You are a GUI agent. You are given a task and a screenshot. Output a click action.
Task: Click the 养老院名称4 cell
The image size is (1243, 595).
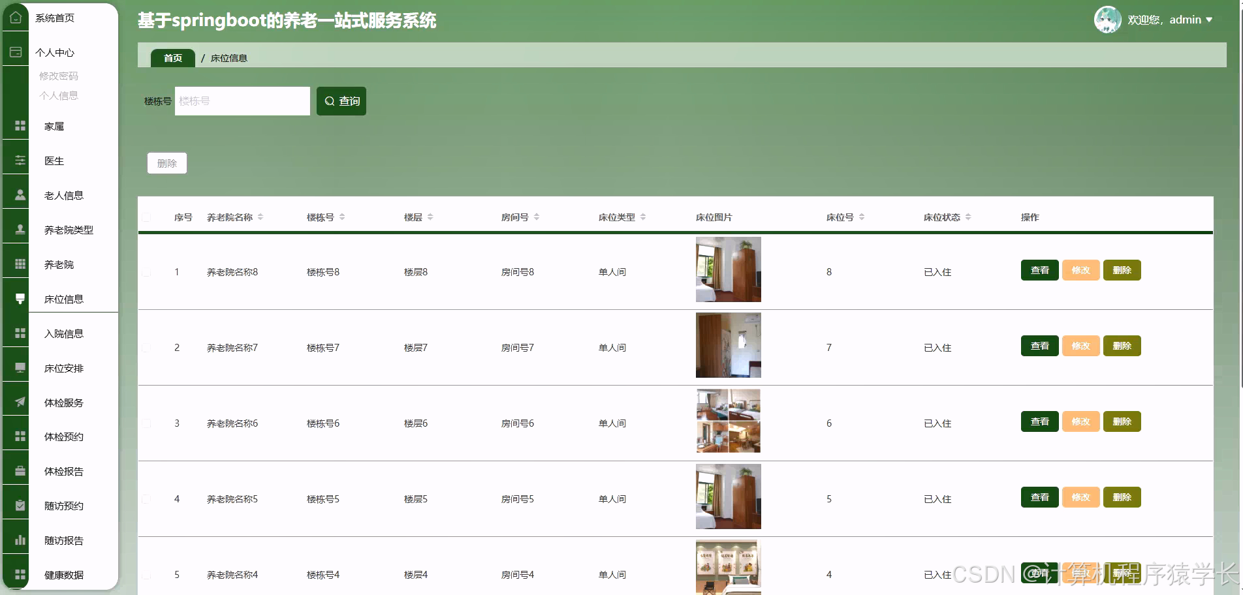(x=232, y=575)
